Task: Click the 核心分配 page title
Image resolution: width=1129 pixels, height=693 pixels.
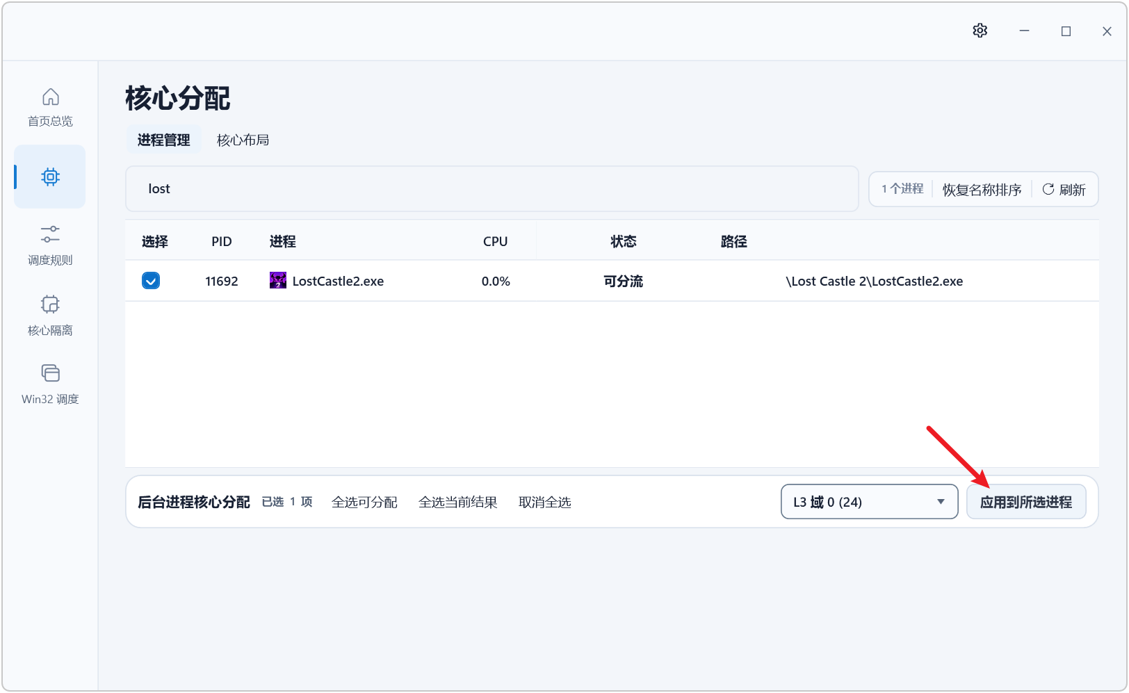Action: 178,98
